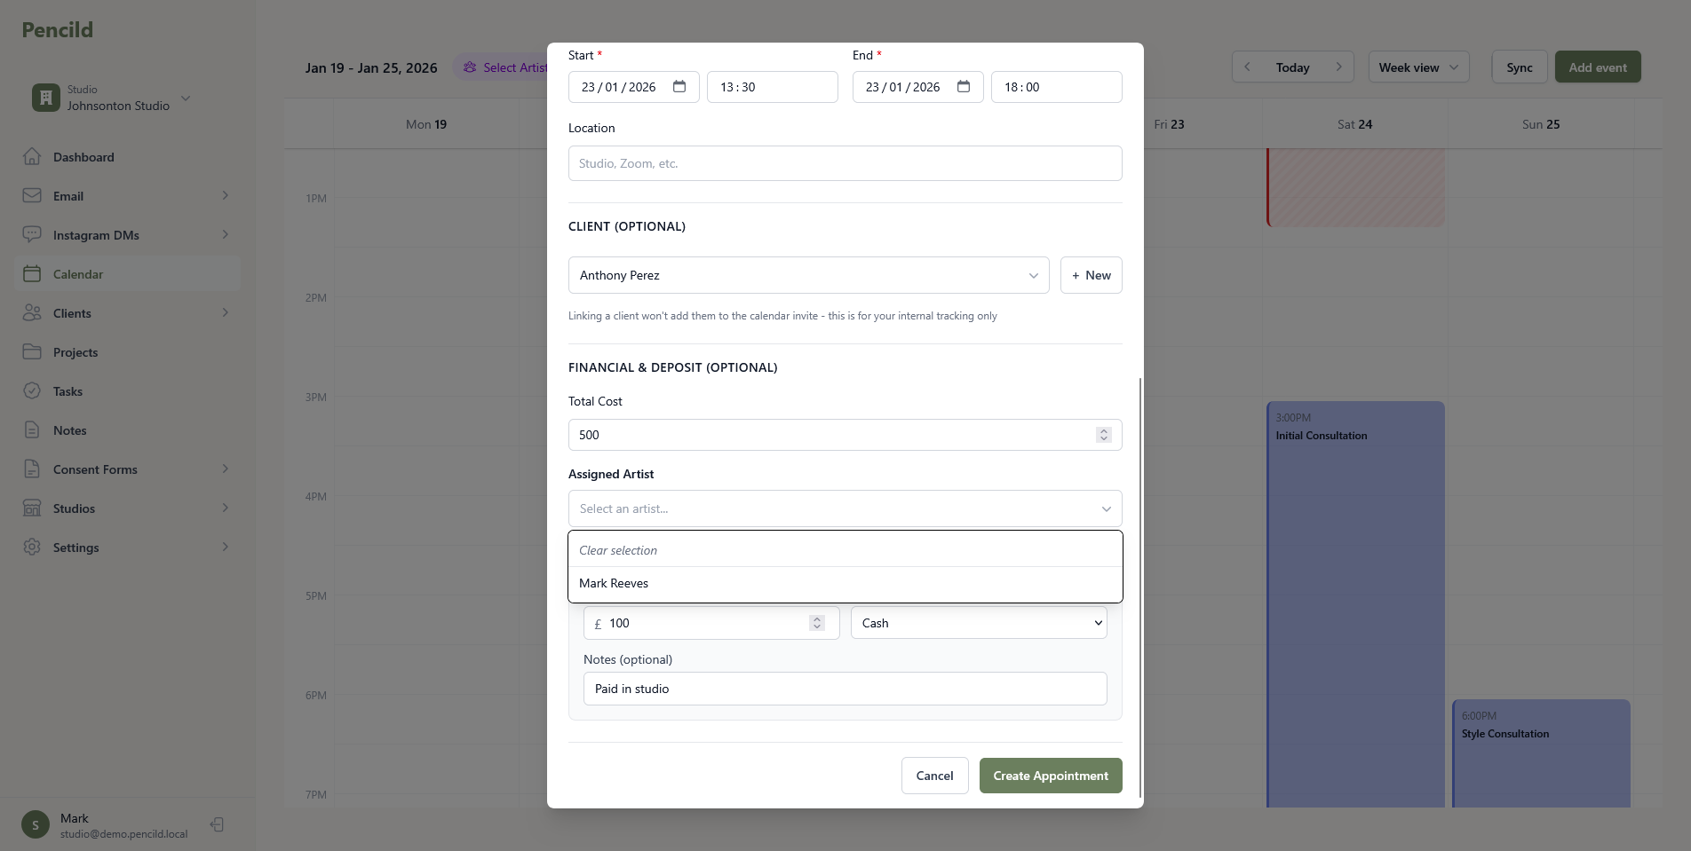Open the Start date calendar picker

click(679, 86)
